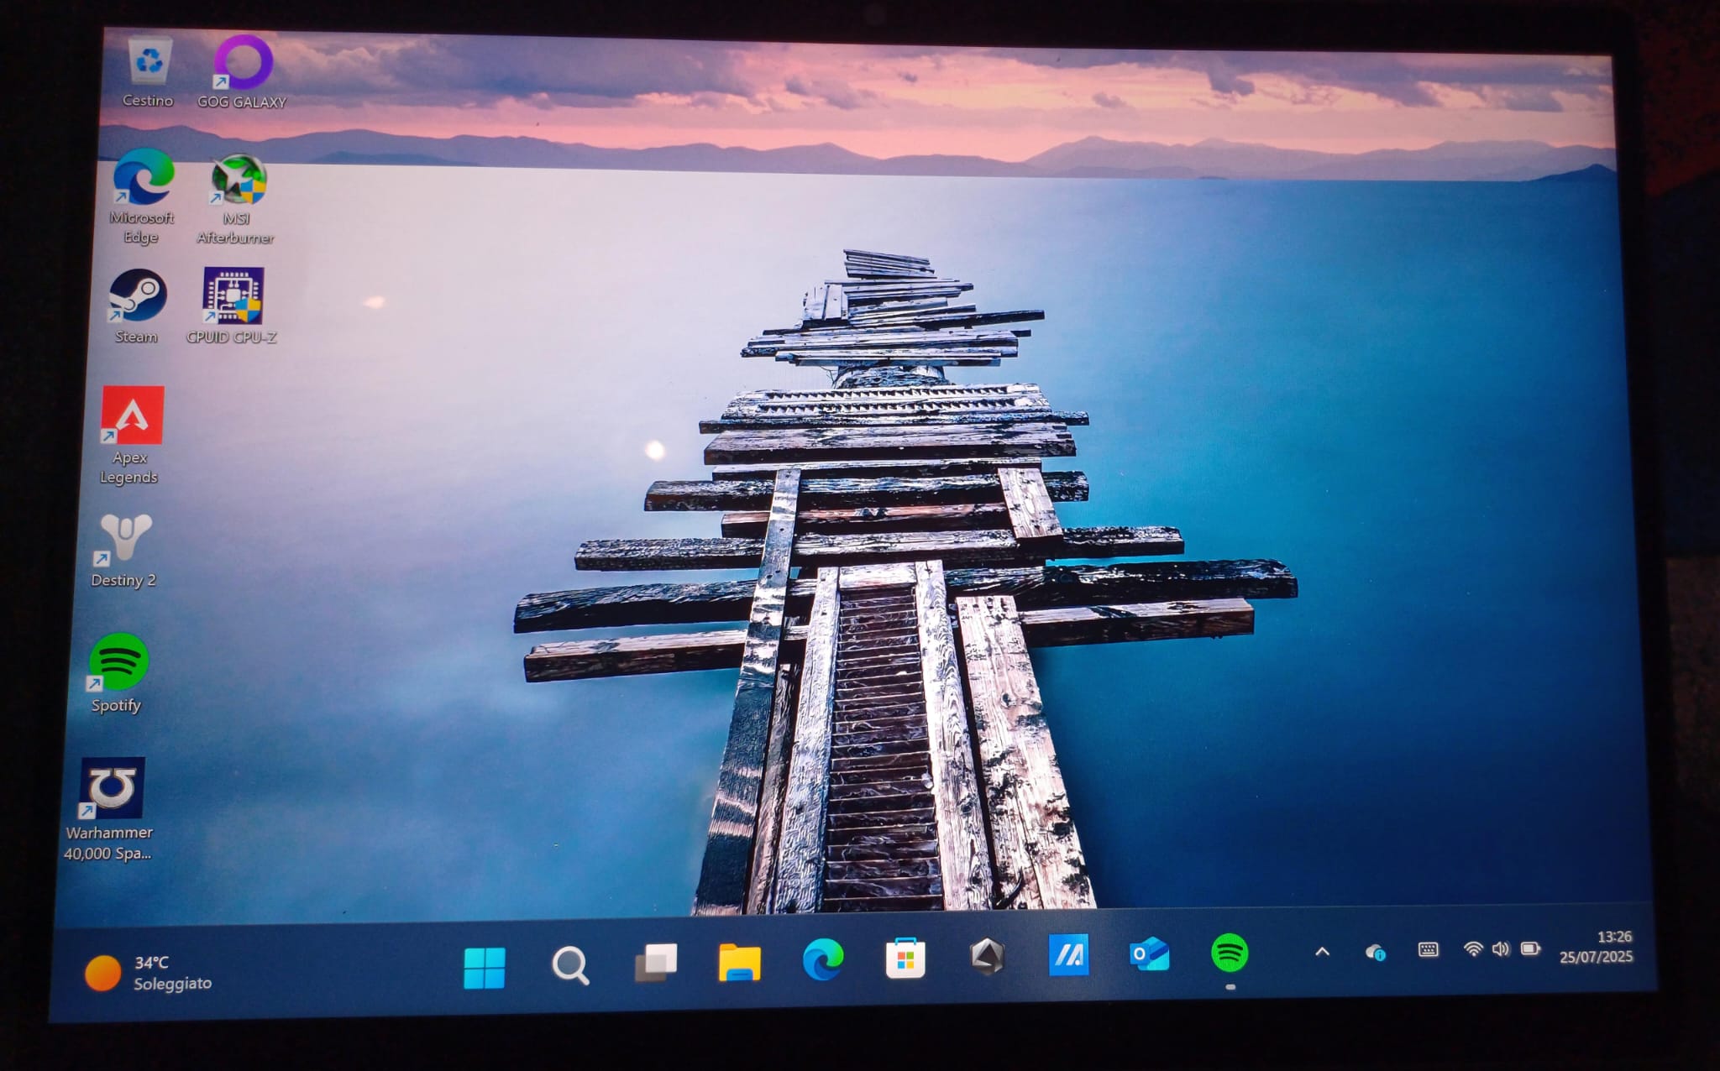Expand hidden system tray icons chevron
This screenshot has width=1720, height=1071.
[1322, 952]
